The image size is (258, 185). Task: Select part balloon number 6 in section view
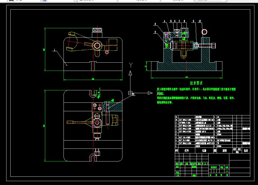click(x=175, y=21)
